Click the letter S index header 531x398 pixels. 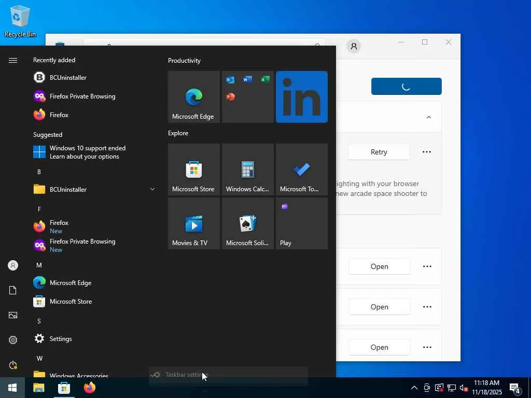point(39,321)
